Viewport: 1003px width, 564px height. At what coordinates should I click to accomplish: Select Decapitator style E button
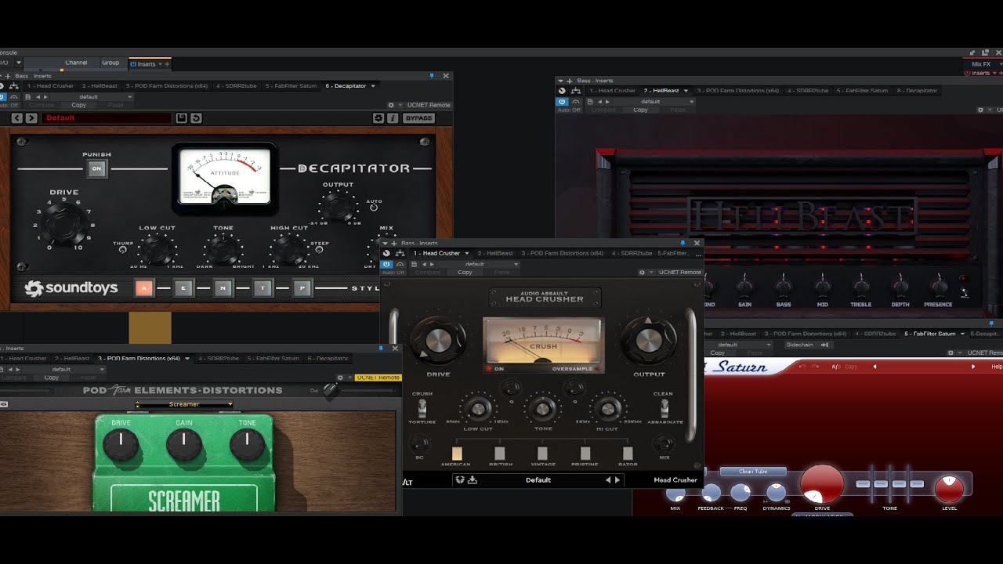click(183, 288)
